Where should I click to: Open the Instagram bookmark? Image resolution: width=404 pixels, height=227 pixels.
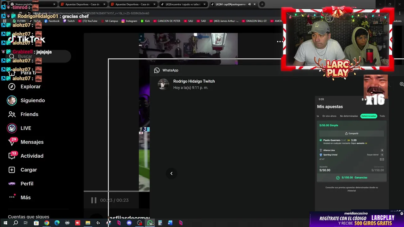(x=129, y=21)
